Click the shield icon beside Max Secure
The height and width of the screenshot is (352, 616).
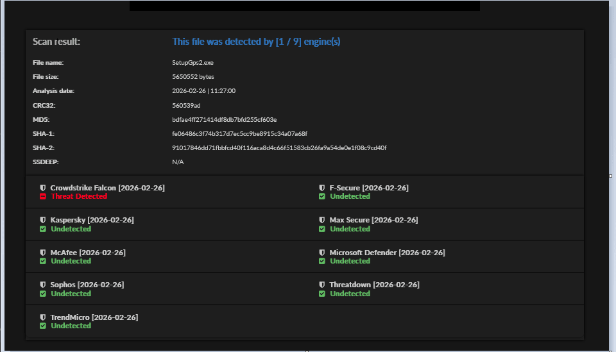point(321,220)
